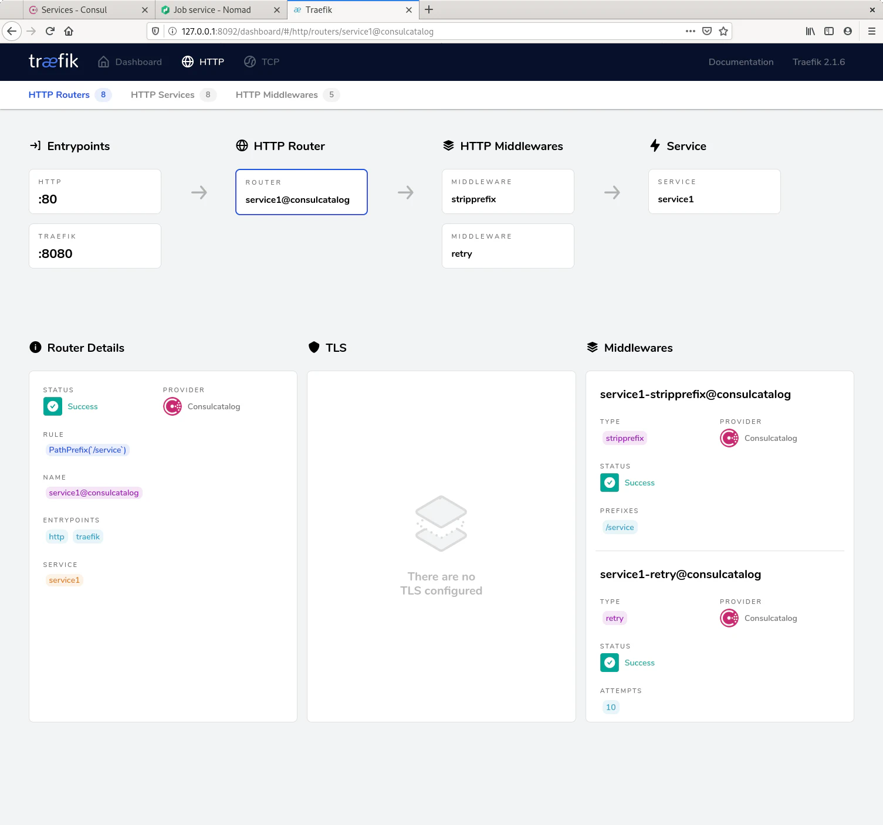The image size is (883, 825).
Task: Reload the page in the browser
Action: [50, 31]
